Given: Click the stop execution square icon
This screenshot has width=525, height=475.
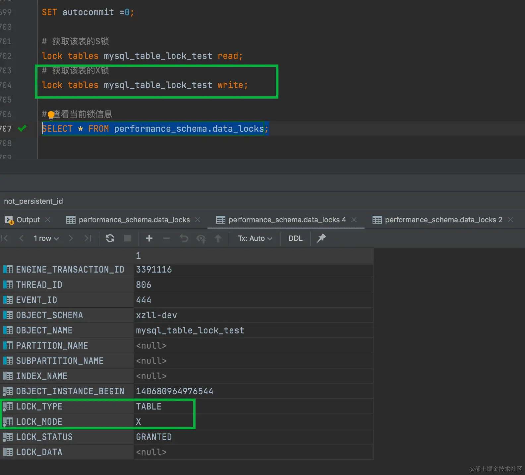Looking at the screenshot, I should (127, 238).
